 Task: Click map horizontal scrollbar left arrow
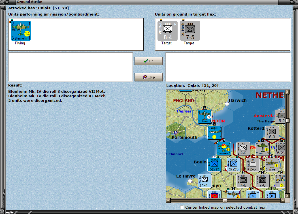[x=168, y=200]
